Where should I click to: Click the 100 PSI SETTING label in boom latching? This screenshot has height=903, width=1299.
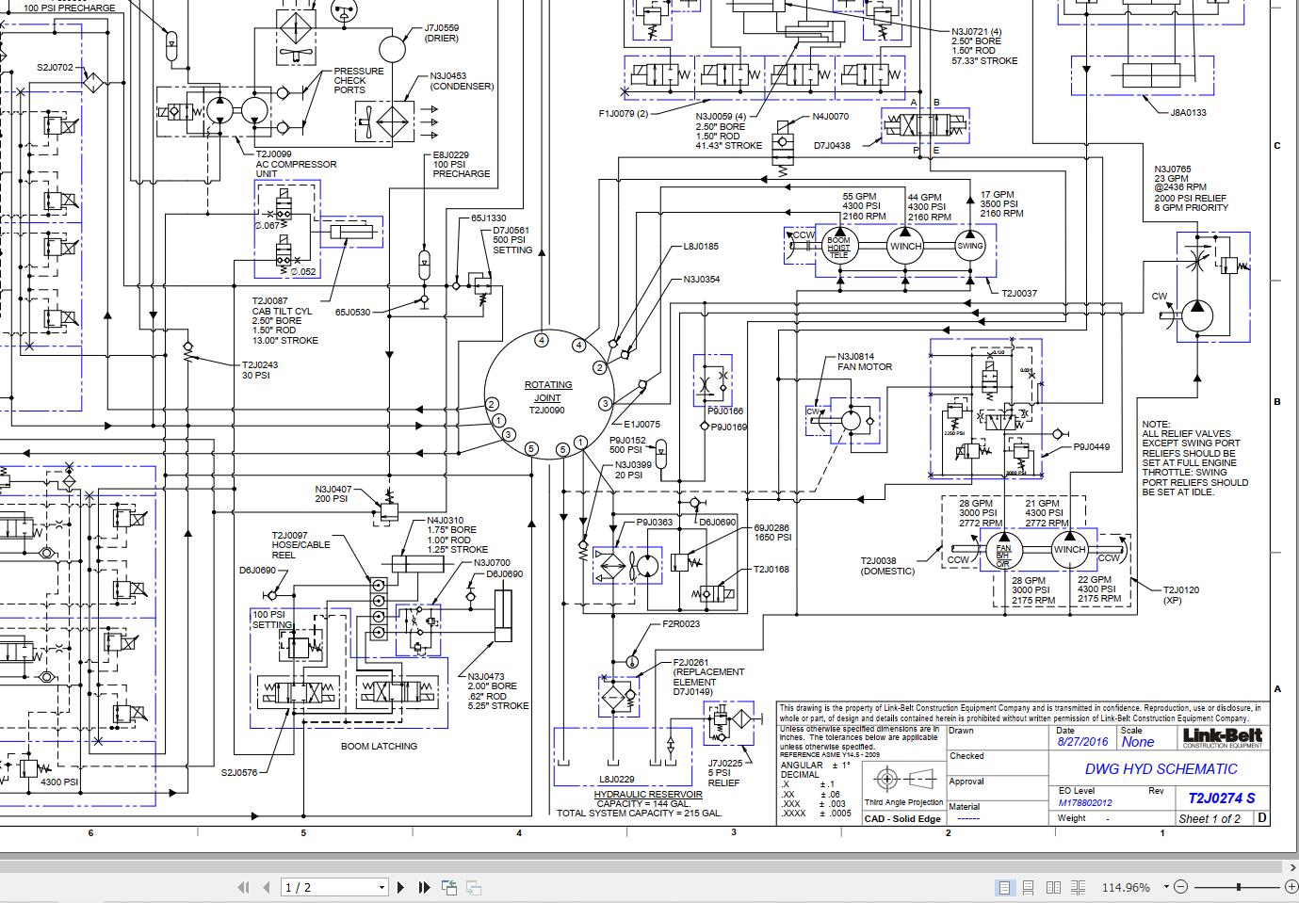[x=272, y=619]
